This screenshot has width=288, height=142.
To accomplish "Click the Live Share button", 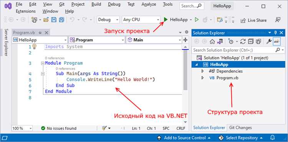I will point(254,20).
